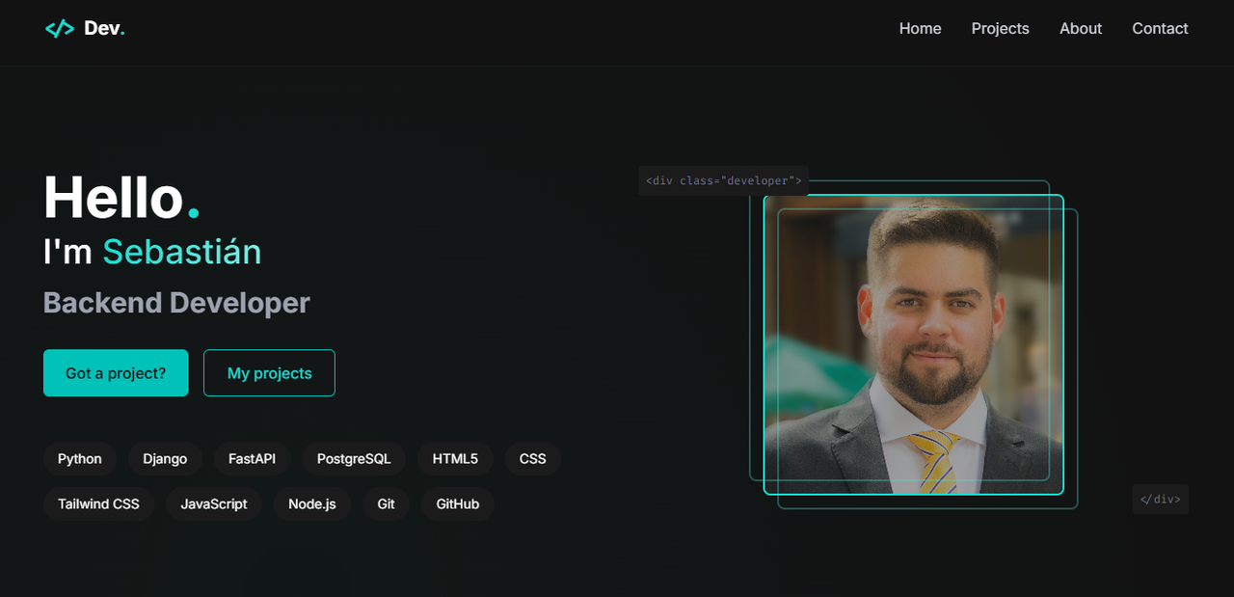Click the name Sebastián in teal
The image size is (1234, 597).
tap(182, 252)
